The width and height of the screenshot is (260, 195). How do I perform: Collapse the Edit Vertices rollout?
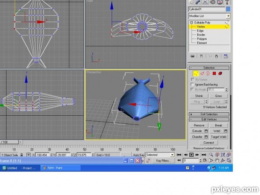(209, 119)
